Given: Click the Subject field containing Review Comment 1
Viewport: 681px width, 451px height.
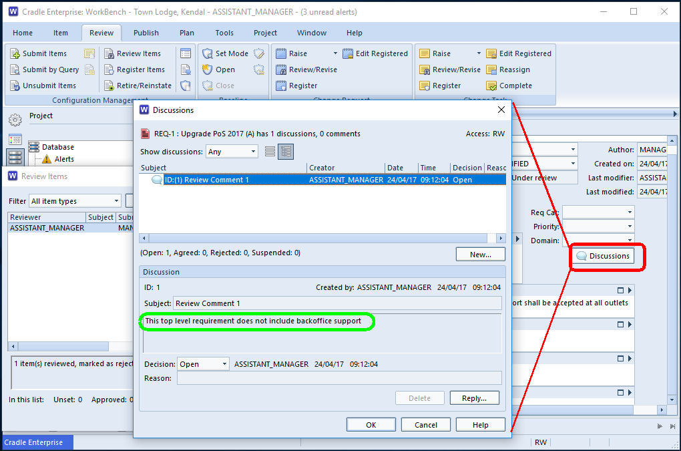Looking at the screenshot, I should coord(337,303).
